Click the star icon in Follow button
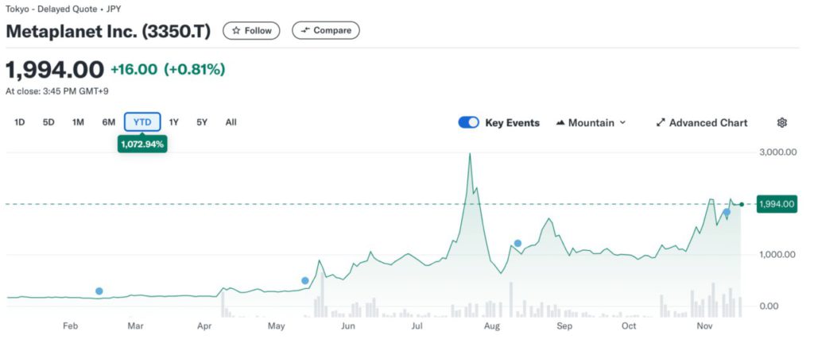Viewport: 814px width, 339px height. [236, 31]
